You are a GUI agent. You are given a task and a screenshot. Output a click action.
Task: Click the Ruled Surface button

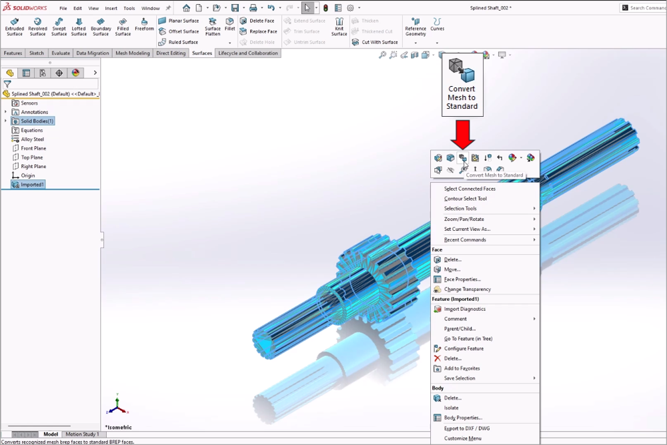coord(178,42)
